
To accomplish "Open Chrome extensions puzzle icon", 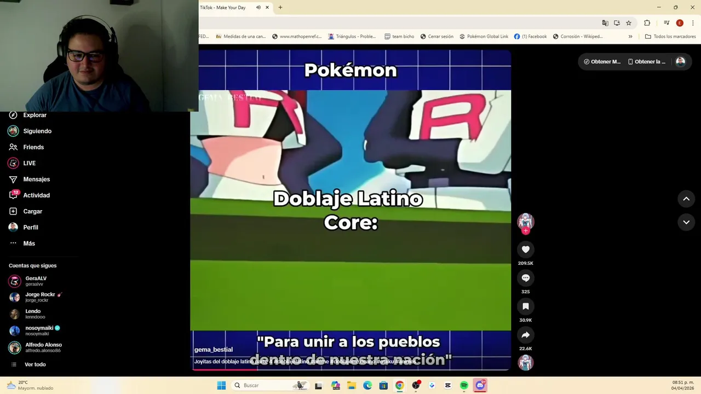I will (x=647, y=23).
